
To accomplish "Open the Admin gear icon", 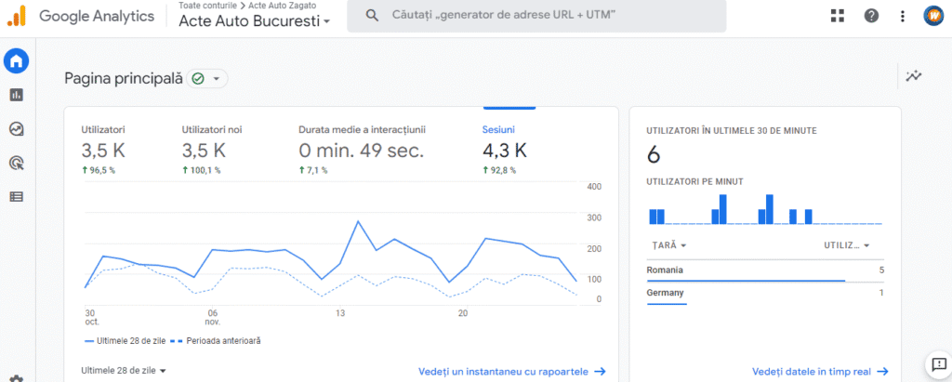I will tap(17, 379).
